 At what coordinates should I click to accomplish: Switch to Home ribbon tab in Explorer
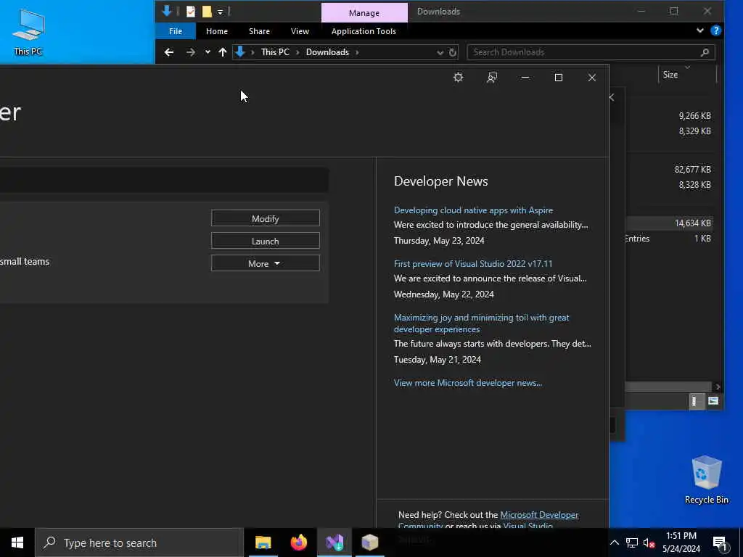(x=216, y=31)
